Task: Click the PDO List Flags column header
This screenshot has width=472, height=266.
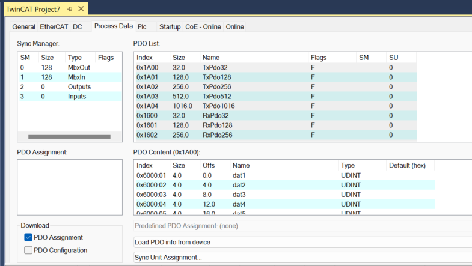Action: (x=333, y=58)
